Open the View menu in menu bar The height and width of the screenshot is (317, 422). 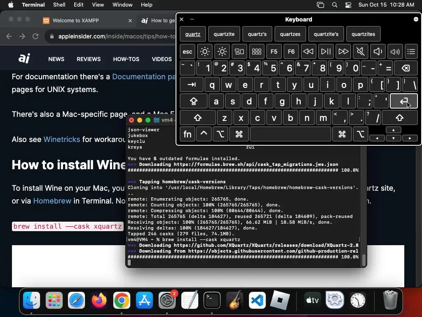point(98,5)
